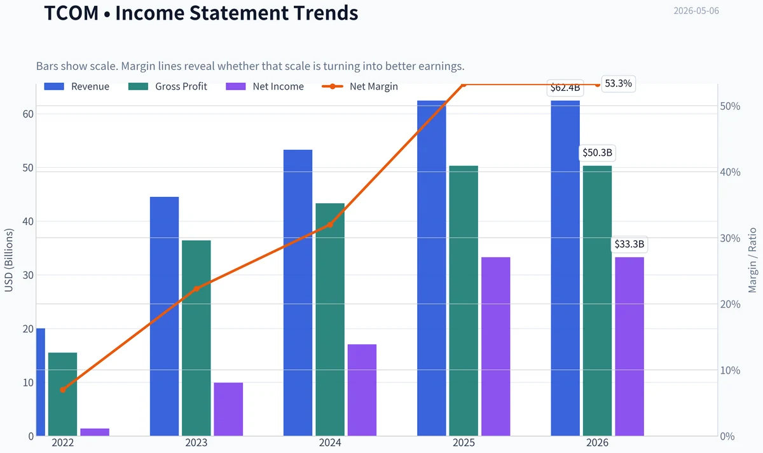
Task: Select the 2024 Gross Profit bar
Action: point(330,320)
